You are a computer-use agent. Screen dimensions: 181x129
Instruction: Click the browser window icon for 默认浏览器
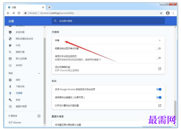[x=10, y=59]
